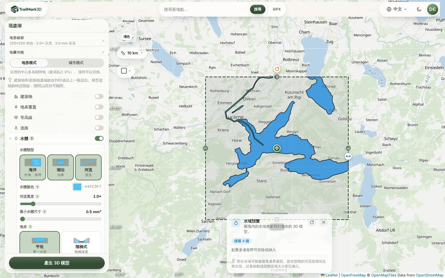Click the help icon next to 河流寬度
Image resolution: width=445 pixels, height=278 pixels.
click(x=37, y=196)
